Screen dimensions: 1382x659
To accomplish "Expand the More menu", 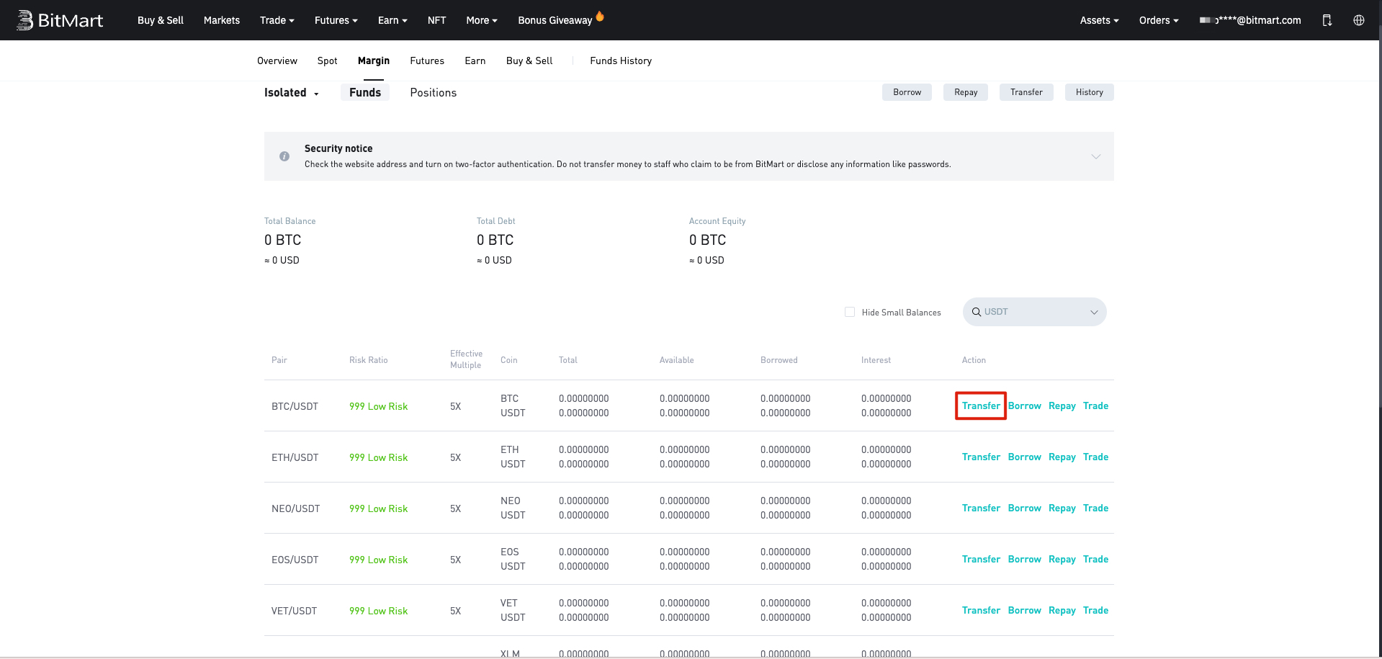I will [x=482, y=20].
